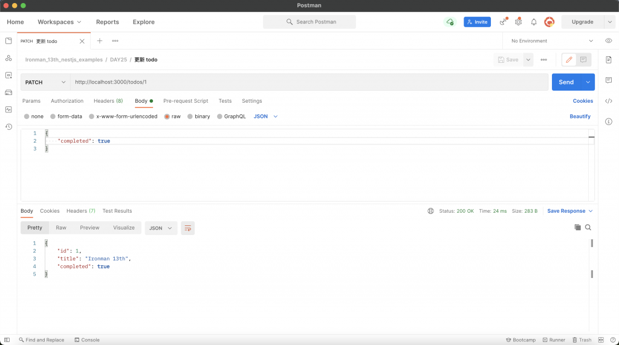Image resolution: width=619 pixels, height=345 pixels.
Task: Click the Beautify link
Action: (580, 117)
